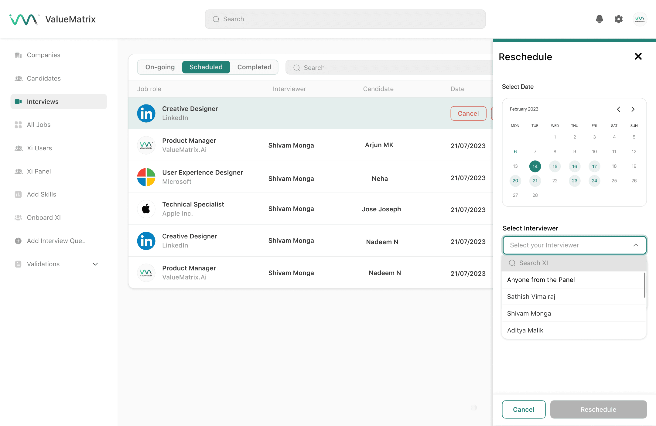Click the red Cancel button on Creative Designer row
This screenshot has height=426, width=656.
coord(468,114)
